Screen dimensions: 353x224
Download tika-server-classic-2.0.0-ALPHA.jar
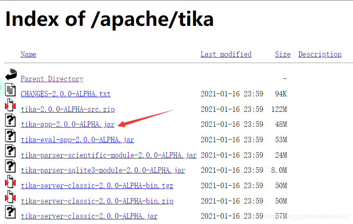point(89,216)
